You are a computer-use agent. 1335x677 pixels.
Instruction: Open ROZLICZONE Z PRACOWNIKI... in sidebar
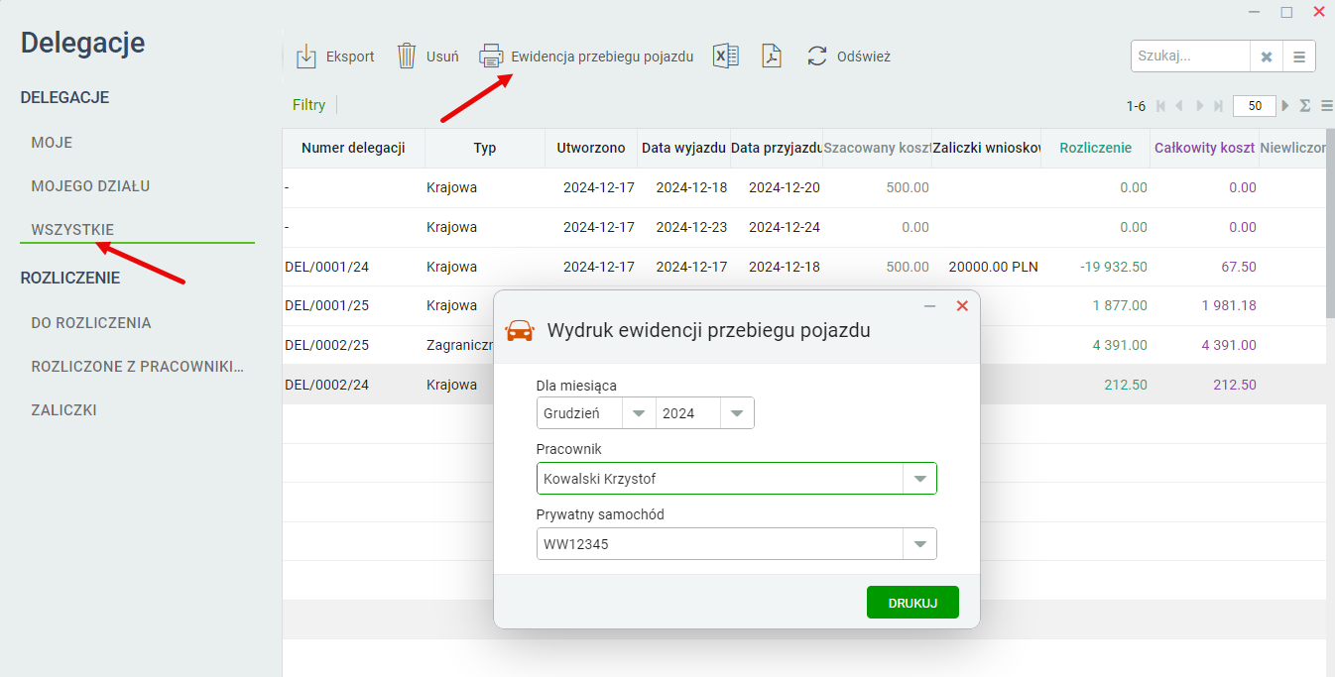(137, 367)
